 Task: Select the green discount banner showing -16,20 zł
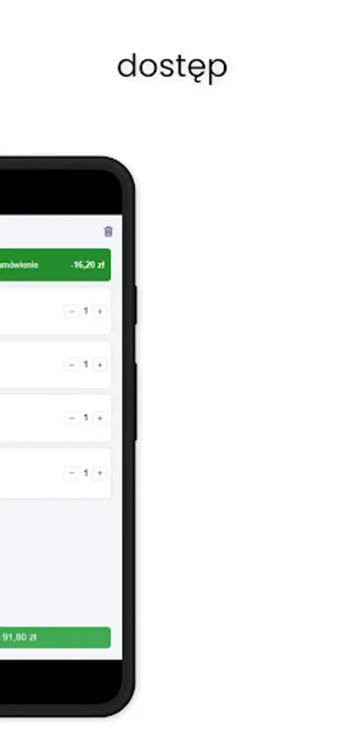pyautogui.click(x=55, y=265)
